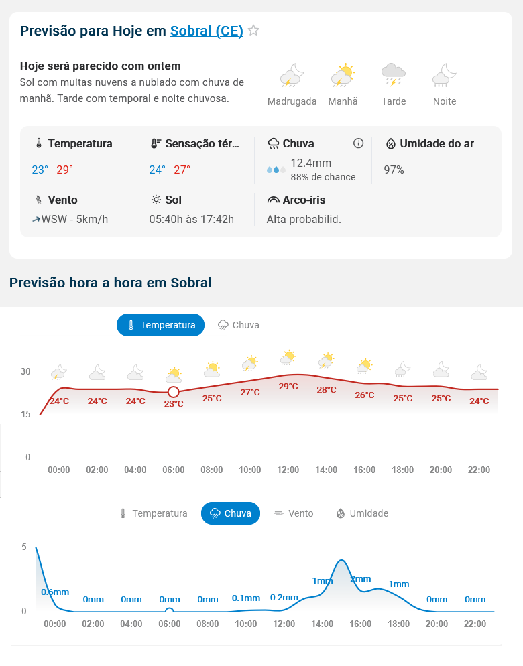Click the favorite star next to Sobral (CE)
Image resolution: width=523 pixels, height=666 pixels.
253,30
